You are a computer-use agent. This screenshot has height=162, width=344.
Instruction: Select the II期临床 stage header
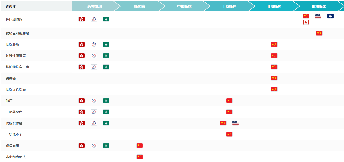click(274, 6)
